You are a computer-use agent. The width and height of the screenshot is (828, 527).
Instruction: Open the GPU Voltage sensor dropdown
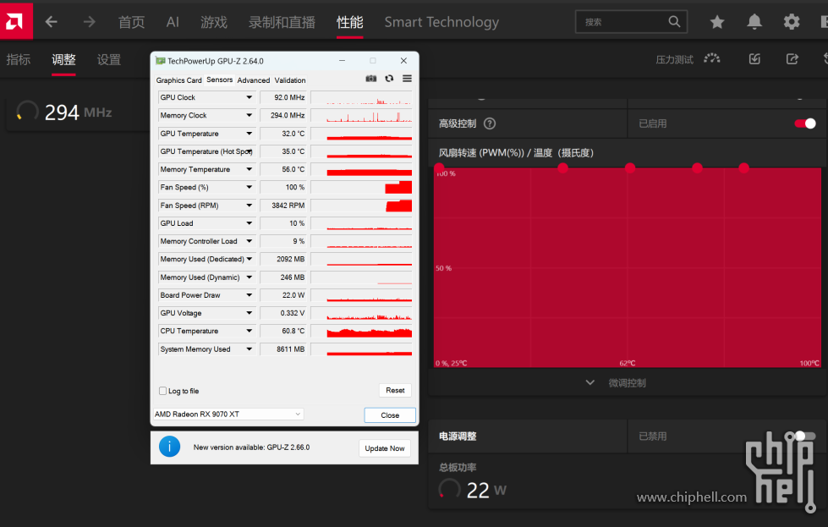[x=249, y=313]
